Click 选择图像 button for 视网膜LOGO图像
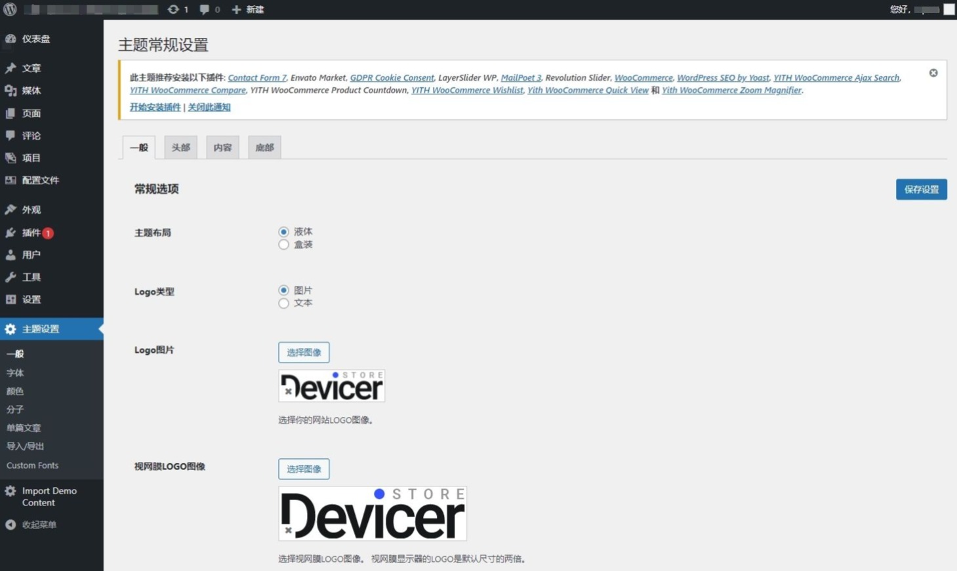This screenshot has height=571, width=957. (x=304, y=469)
